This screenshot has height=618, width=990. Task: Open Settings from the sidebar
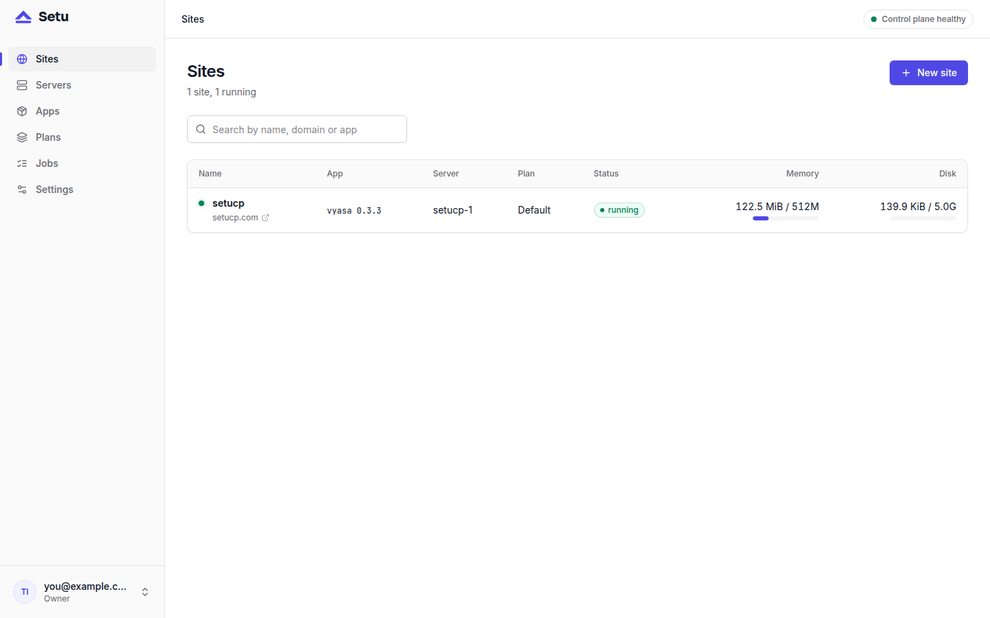pyautogui.click(x=82, y=190)
